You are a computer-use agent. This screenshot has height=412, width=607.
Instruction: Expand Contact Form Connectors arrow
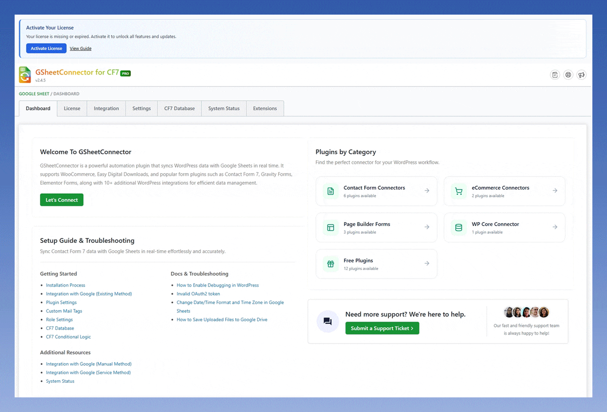(427, 191)
